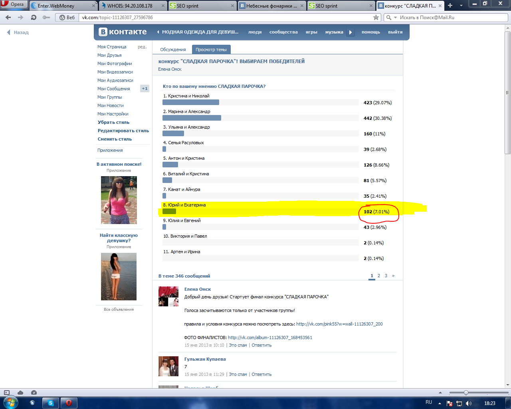Viewport: 511px width, 409px height.
Task: Click ред. edit link beside Моя Страница
Action: pos(142,47)
